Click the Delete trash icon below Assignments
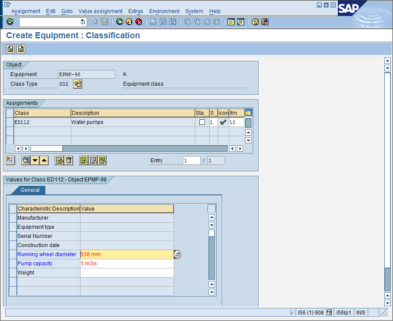 [69, 160]
